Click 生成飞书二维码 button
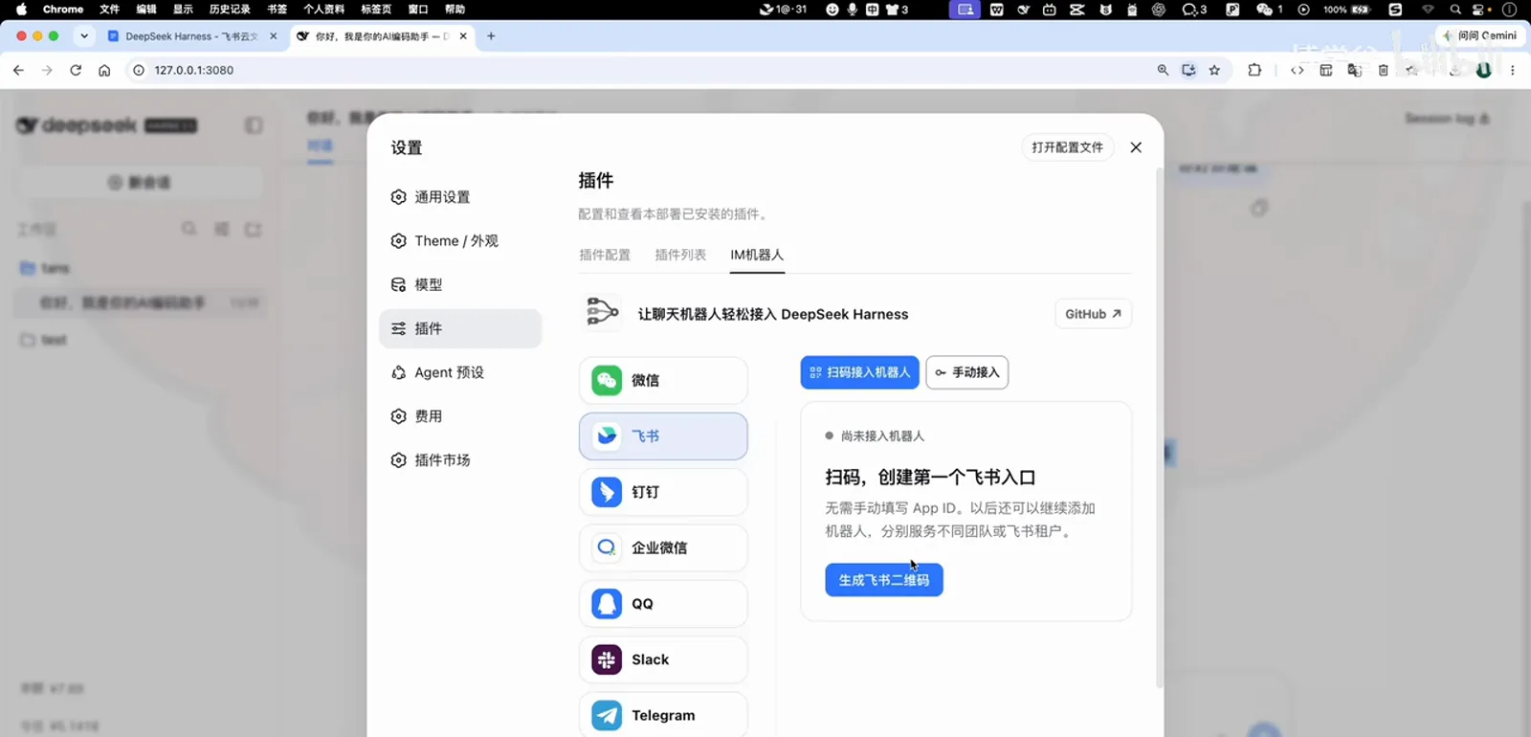This screenshot has height=737, width=1531. point(884,580)
